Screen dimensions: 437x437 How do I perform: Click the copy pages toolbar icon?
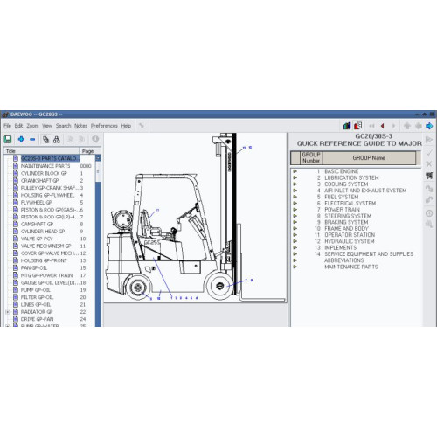45,140
